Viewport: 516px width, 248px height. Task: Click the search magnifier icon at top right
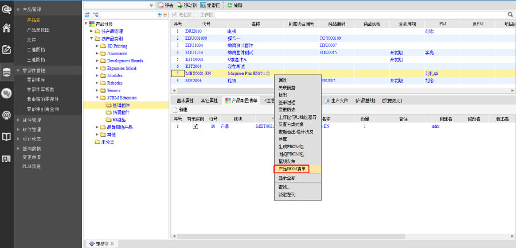pyautogui.click(x=510, y=14)
